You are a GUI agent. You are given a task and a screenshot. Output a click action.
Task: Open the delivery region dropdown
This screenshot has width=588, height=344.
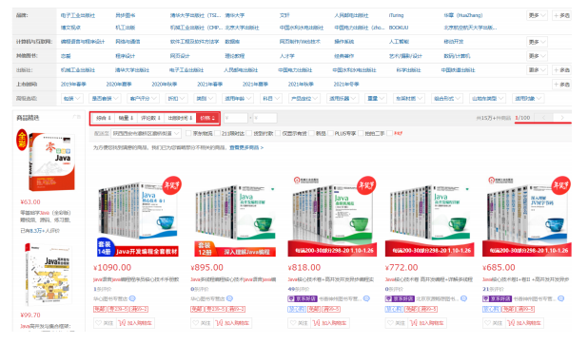[146, 133]
